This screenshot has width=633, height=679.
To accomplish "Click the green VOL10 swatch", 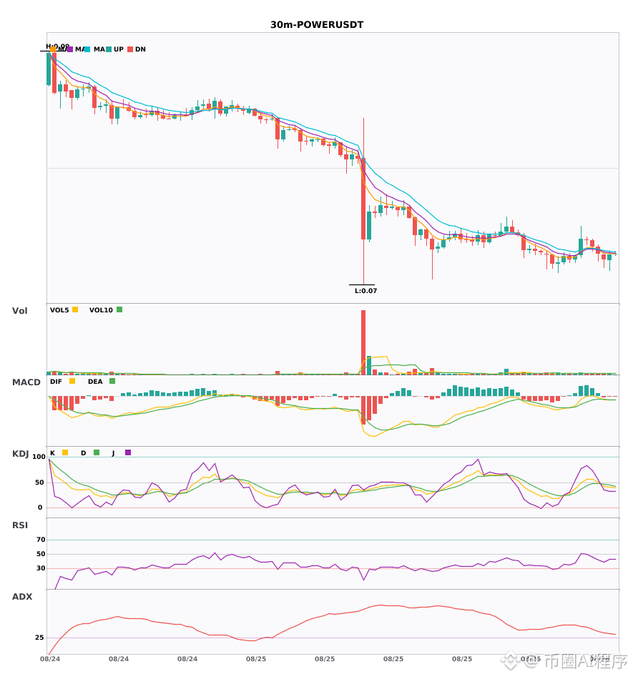I will coord(119,309).
